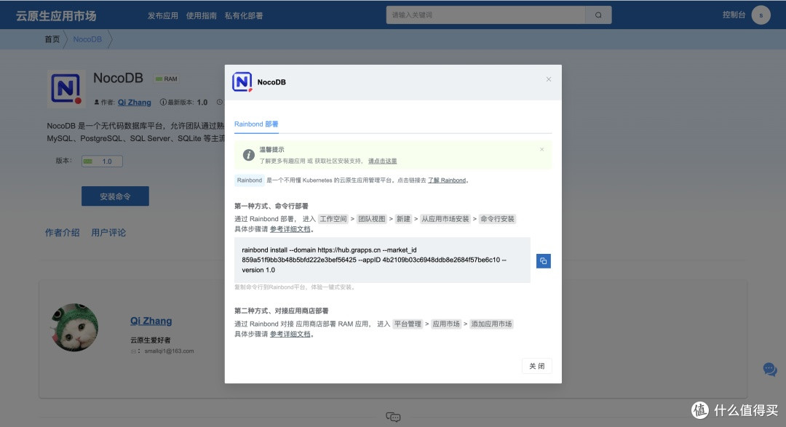Click the NocoDB breadcrumb
The height and width of the screenshot is (427, 786).
click(x=87, y=39)
